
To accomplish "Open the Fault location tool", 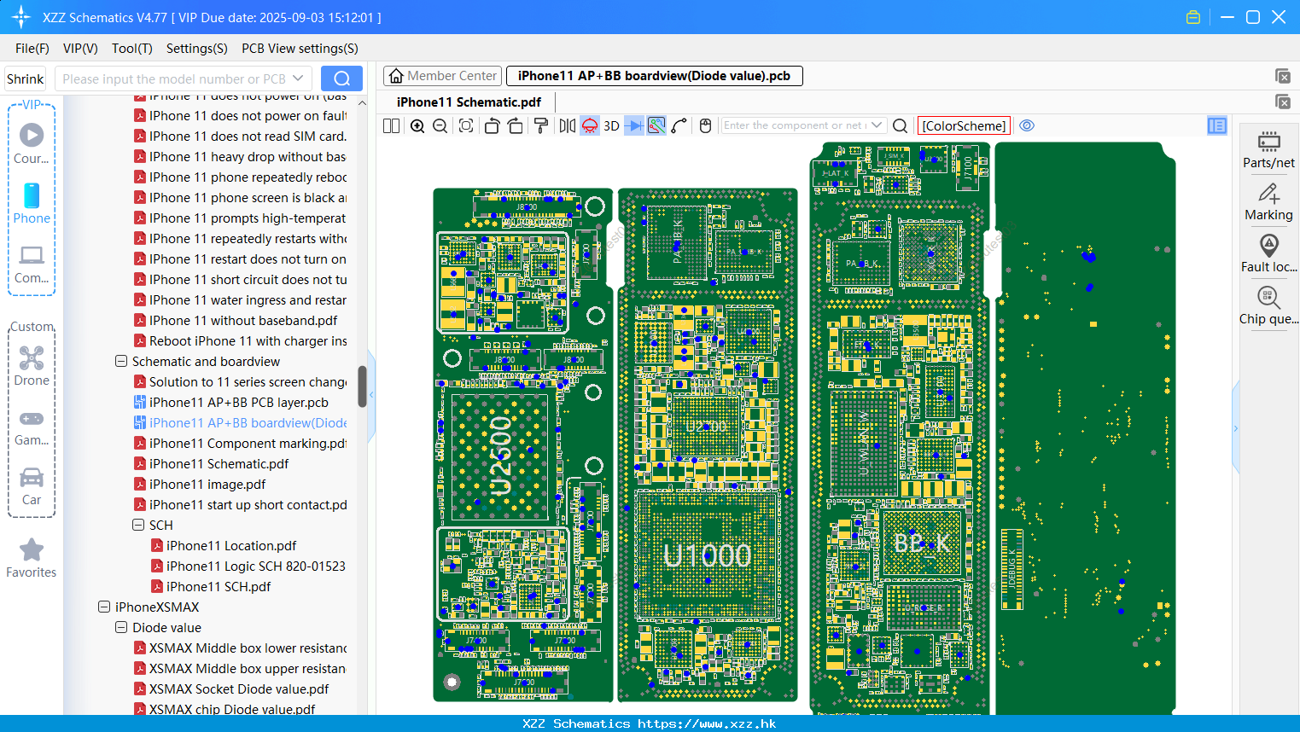I will 1268,253.
